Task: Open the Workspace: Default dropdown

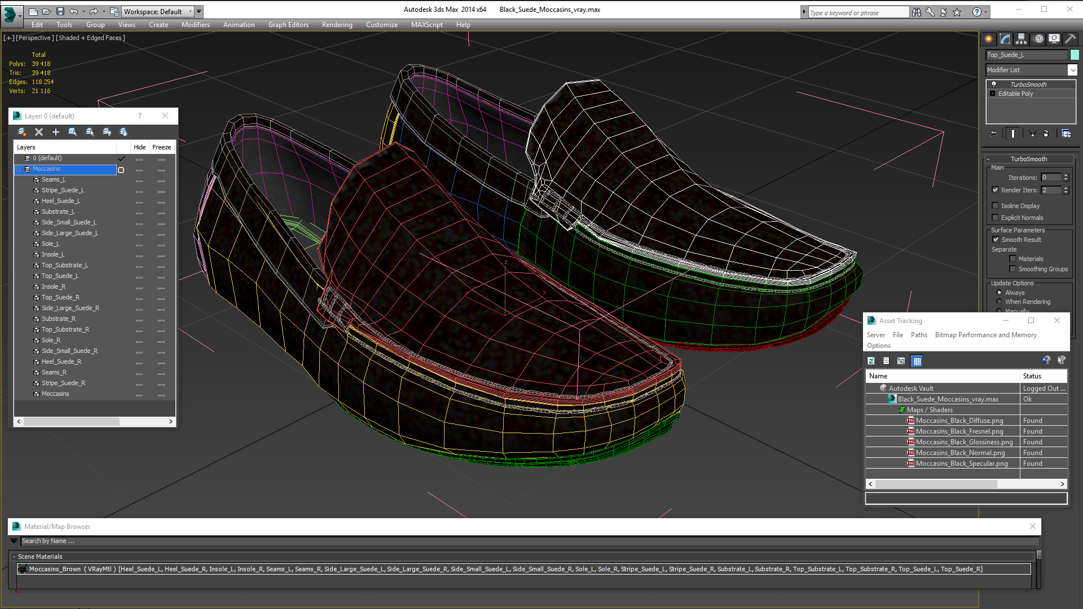Action: (x=158, y=11)
